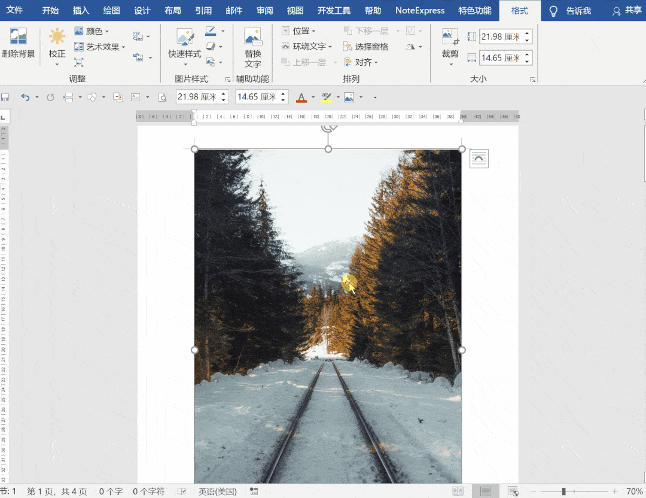
Task: Switch to read mode view in status bar
Action: coord(458,491)
